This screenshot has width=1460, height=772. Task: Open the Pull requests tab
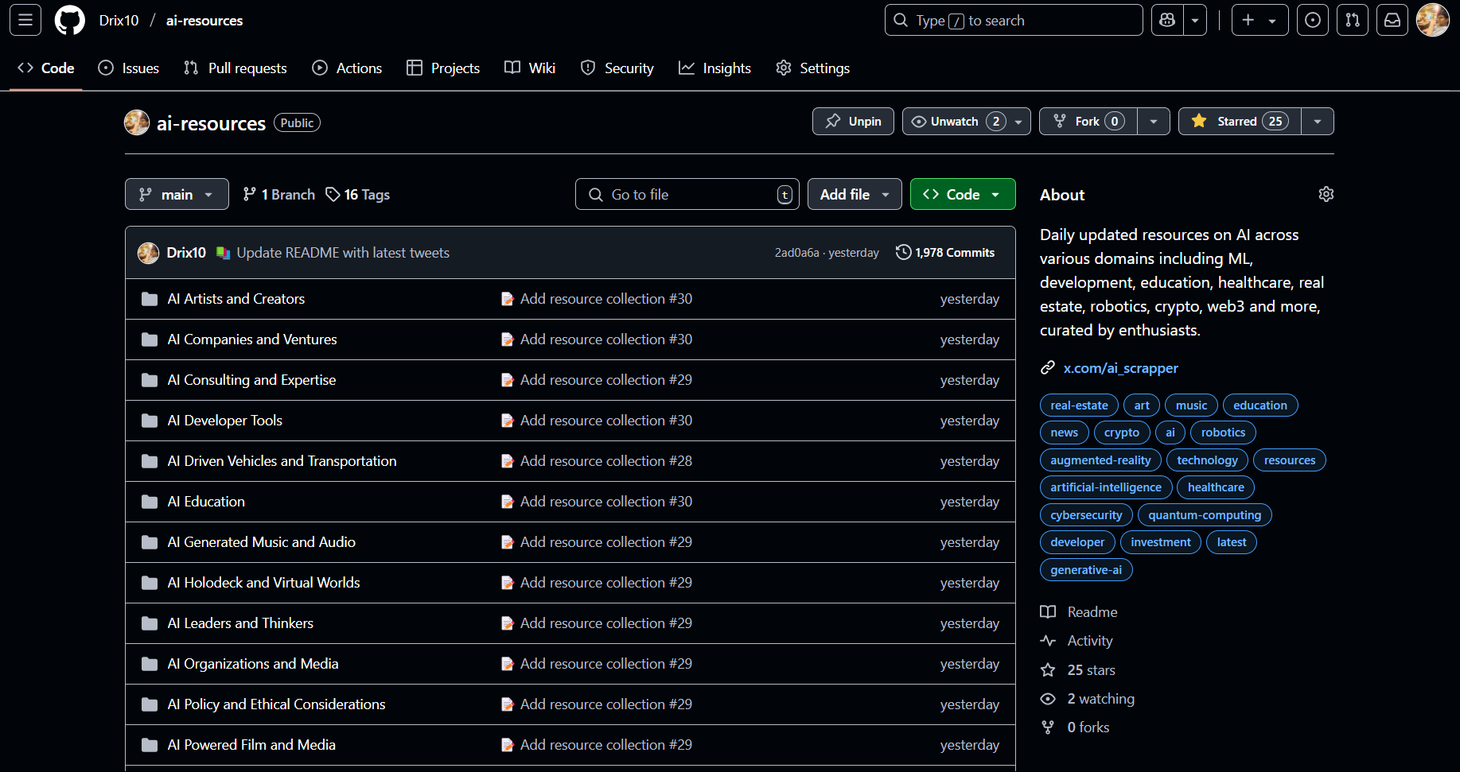click(x=235, y=68)
